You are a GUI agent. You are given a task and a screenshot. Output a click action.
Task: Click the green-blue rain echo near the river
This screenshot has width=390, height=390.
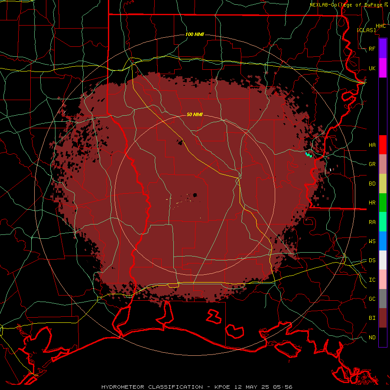pos(309,155)
